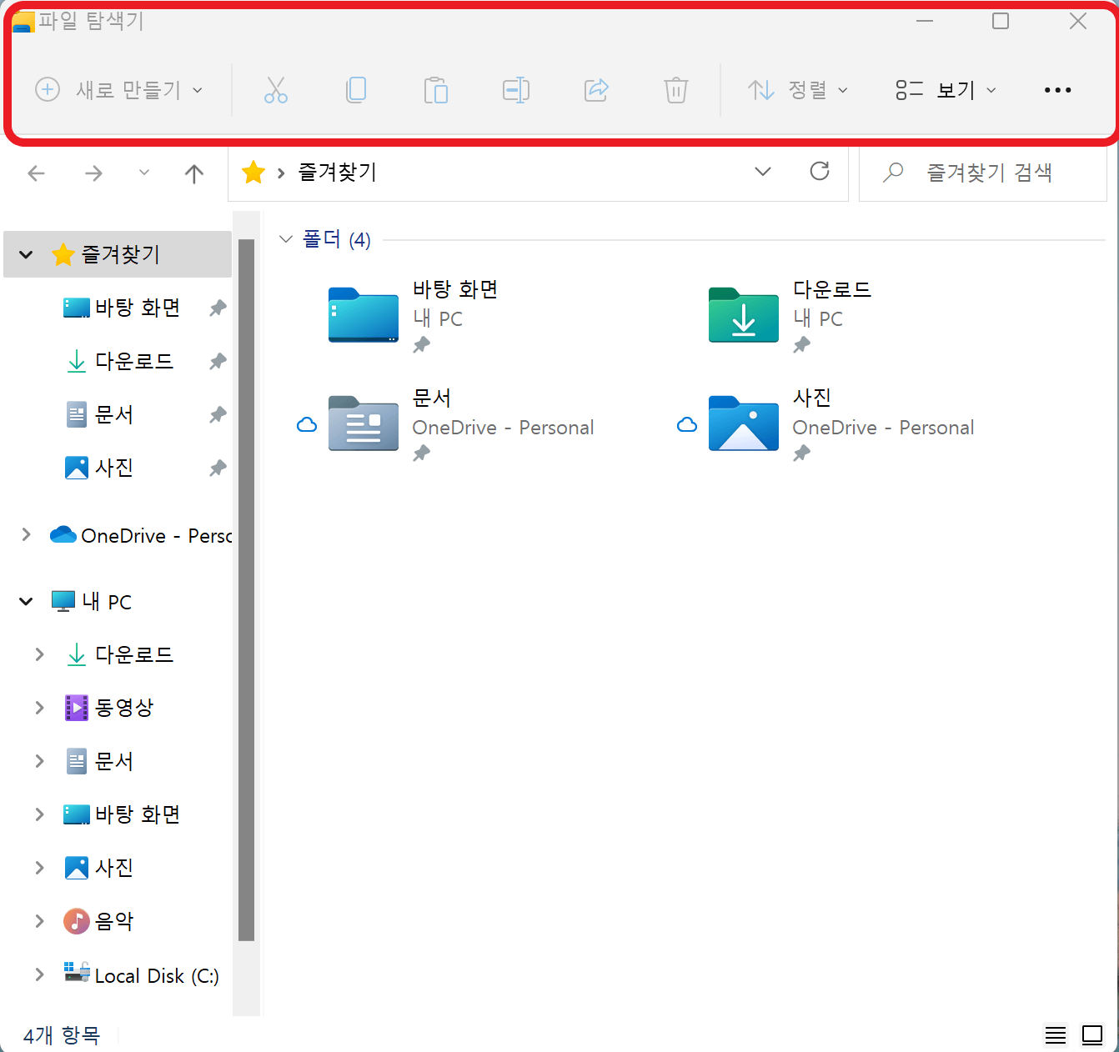This screenshot has height=1052, width=1119.
Task: Expand the address bar history dropdown
Action: click(x=763, y=172)
